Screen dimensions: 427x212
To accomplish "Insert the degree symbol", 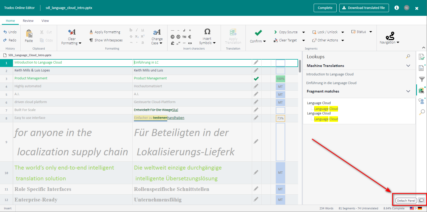I will click(x=190, y=30).
